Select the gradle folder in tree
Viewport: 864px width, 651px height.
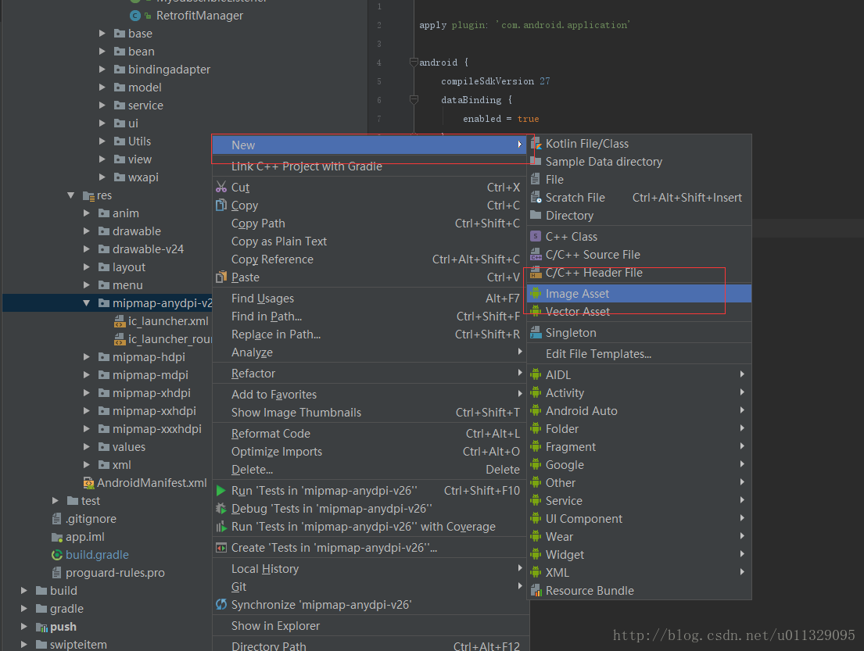click(66, 609)
